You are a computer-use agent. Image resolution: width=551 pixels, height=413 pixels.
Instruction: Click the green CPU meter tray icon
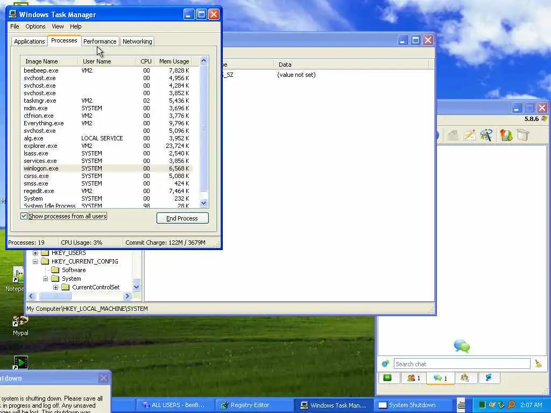482,405
